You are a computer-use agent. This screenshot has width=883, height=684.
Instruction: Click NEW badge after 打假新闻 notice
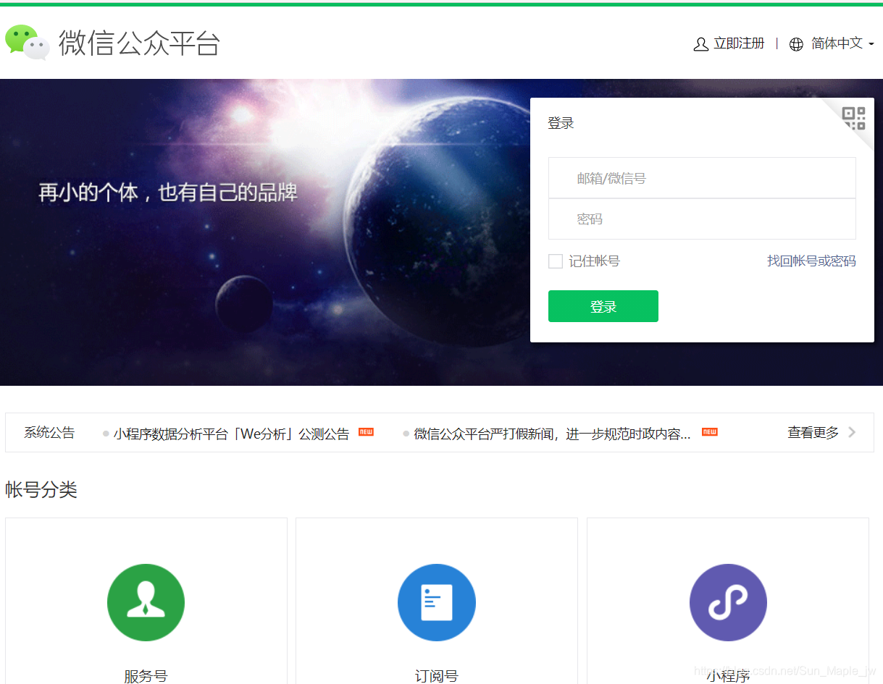[x=709, y=432]
